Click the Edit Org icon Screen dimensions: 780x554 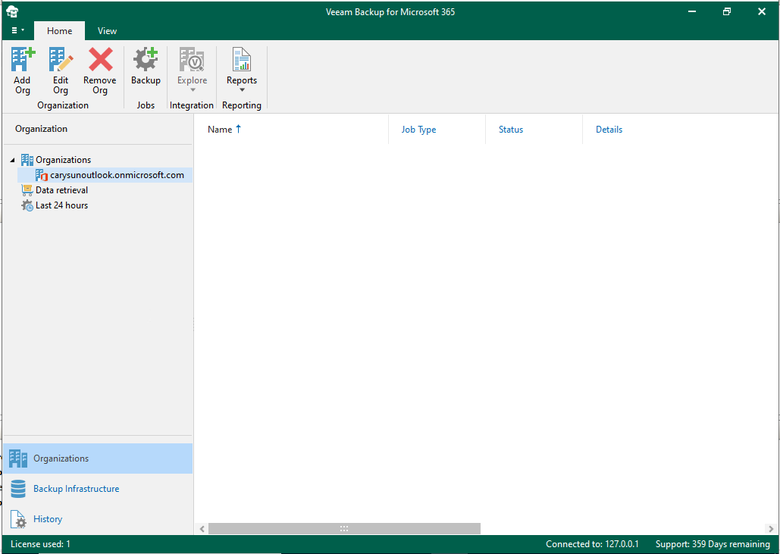pyautogui.click(x=61, y=60)
